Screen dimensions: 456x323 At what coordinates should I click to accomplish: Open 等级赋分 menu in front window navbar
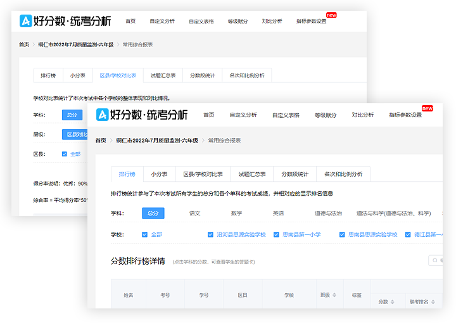(325, 115)
